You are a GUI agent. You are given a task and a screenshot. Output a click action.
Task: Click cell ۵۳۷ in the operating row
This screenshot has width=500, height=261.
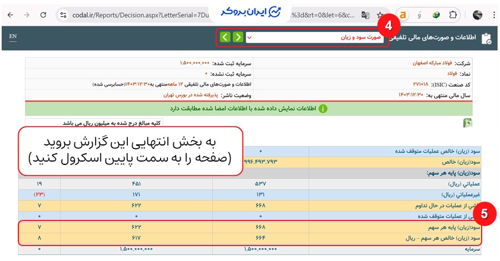pyautogui.click(x=261, y=184)
